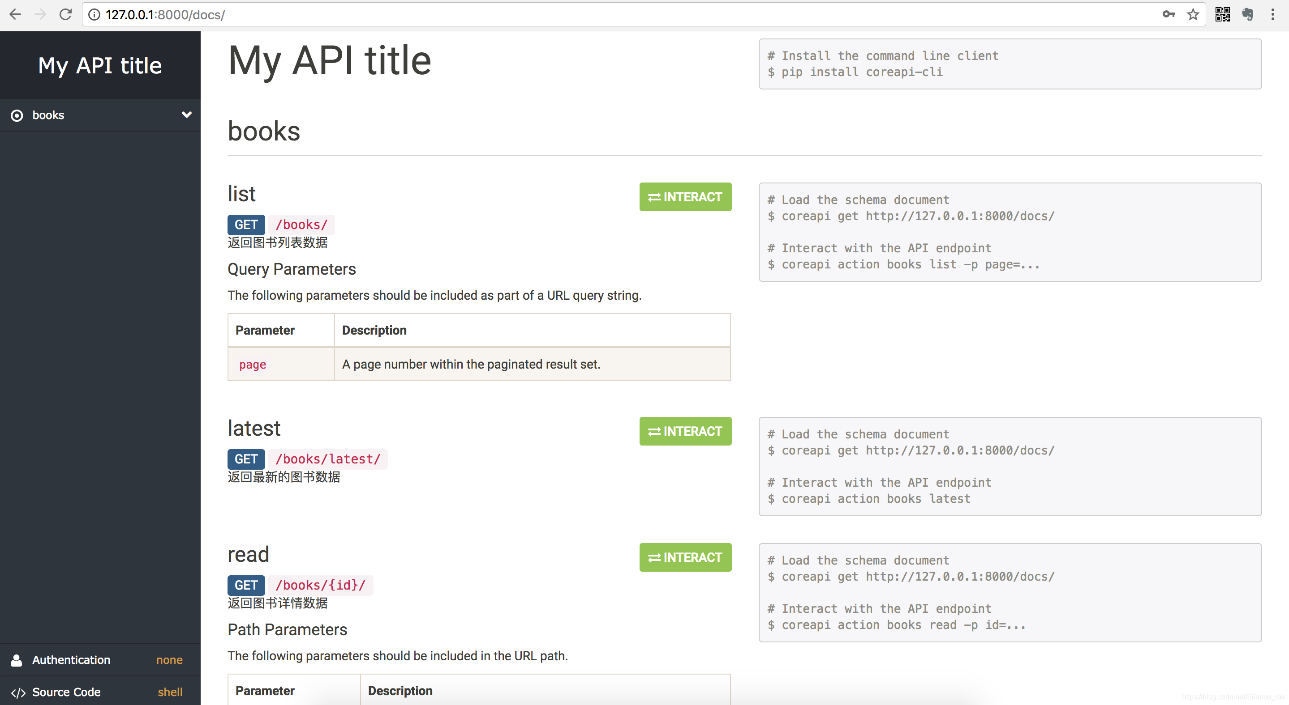Click the GET icon for /books/ endpoint
Image resolution: width=1289 pixels, height=705 pixels.
246,224
